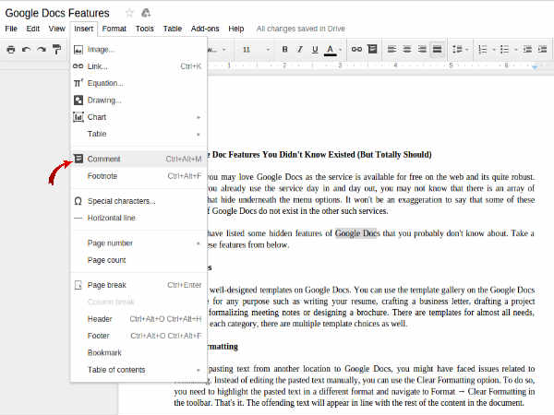Image resolution: width=554 pixels, height=415 pixels.
Task: Star the Google Docs Features document
Action: pyautogui.click(x=129, y=13)
